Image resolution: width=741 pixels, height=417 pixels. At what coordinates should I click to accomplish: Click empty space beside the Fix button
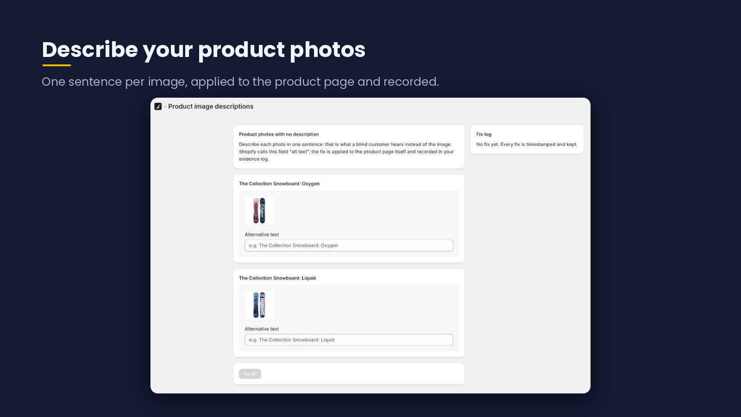[x=361, y=374]
